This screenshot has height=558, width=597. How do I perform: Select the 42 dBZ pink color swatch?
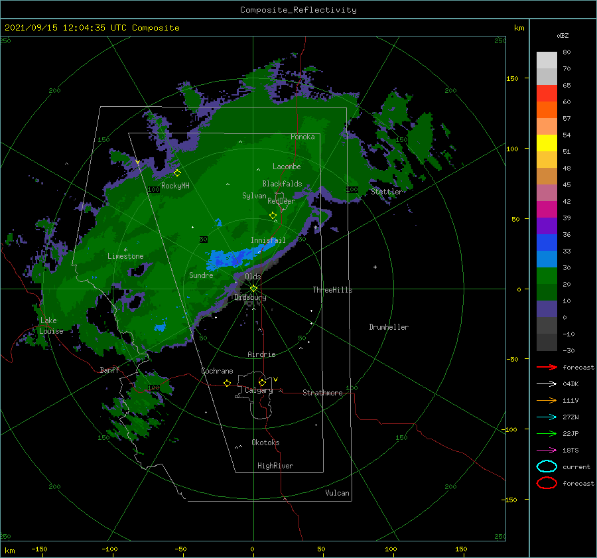click(x=547, y=192)
